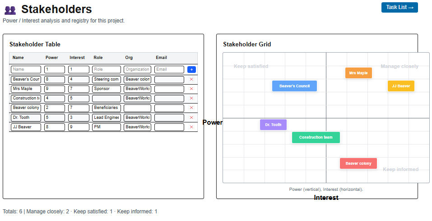Select the Mrs Maple grid card
Viewport: 432px width, 221px height.
tap(358, 73)
